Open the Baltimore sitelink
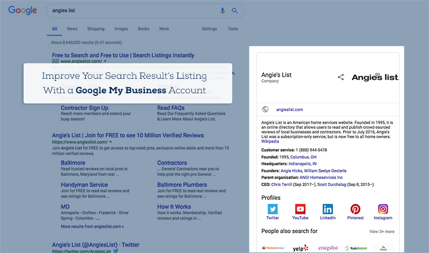This screenshot has width=429, height=253. click(x=73, y=163)
